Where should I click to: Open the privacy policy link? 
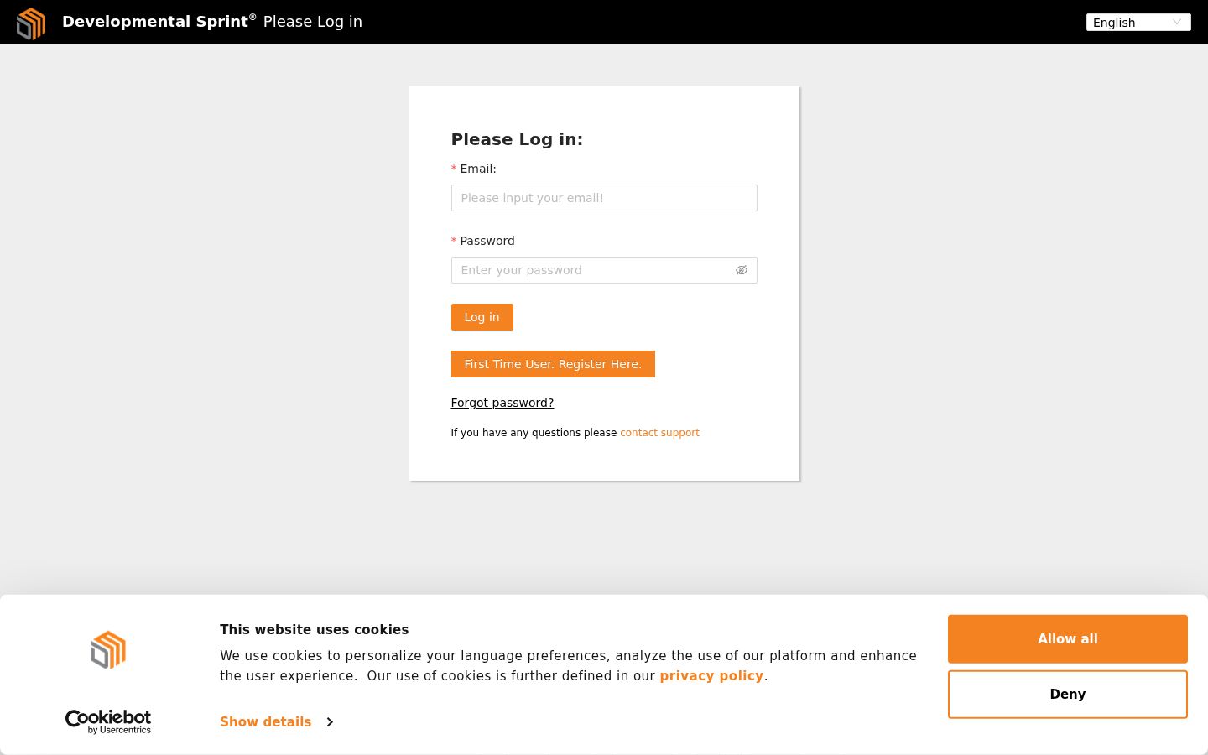711,676
